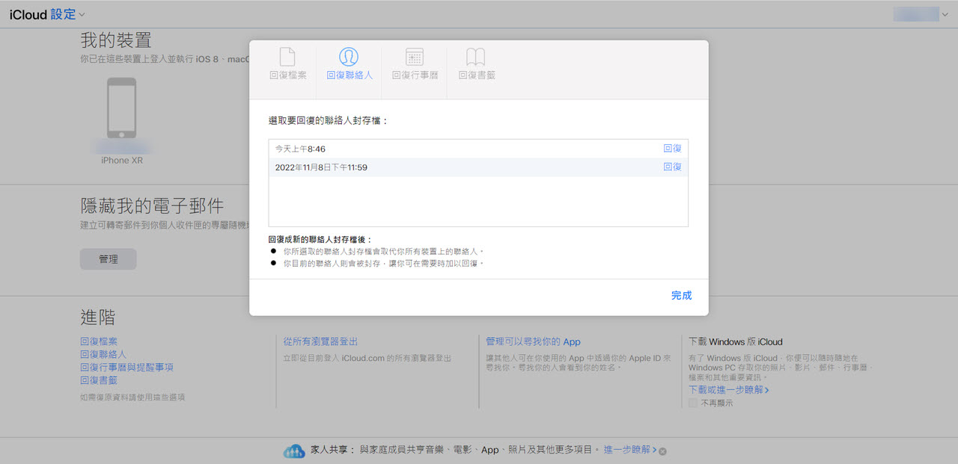The width and height of the screenshot is (958, 464).
Task: Click the Restore Files (回復檔案) document icon
Action: [287, 57]
